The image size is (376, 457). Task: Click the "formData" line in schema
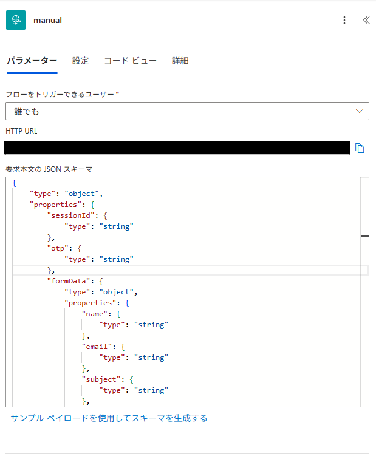tap(75, 281)
